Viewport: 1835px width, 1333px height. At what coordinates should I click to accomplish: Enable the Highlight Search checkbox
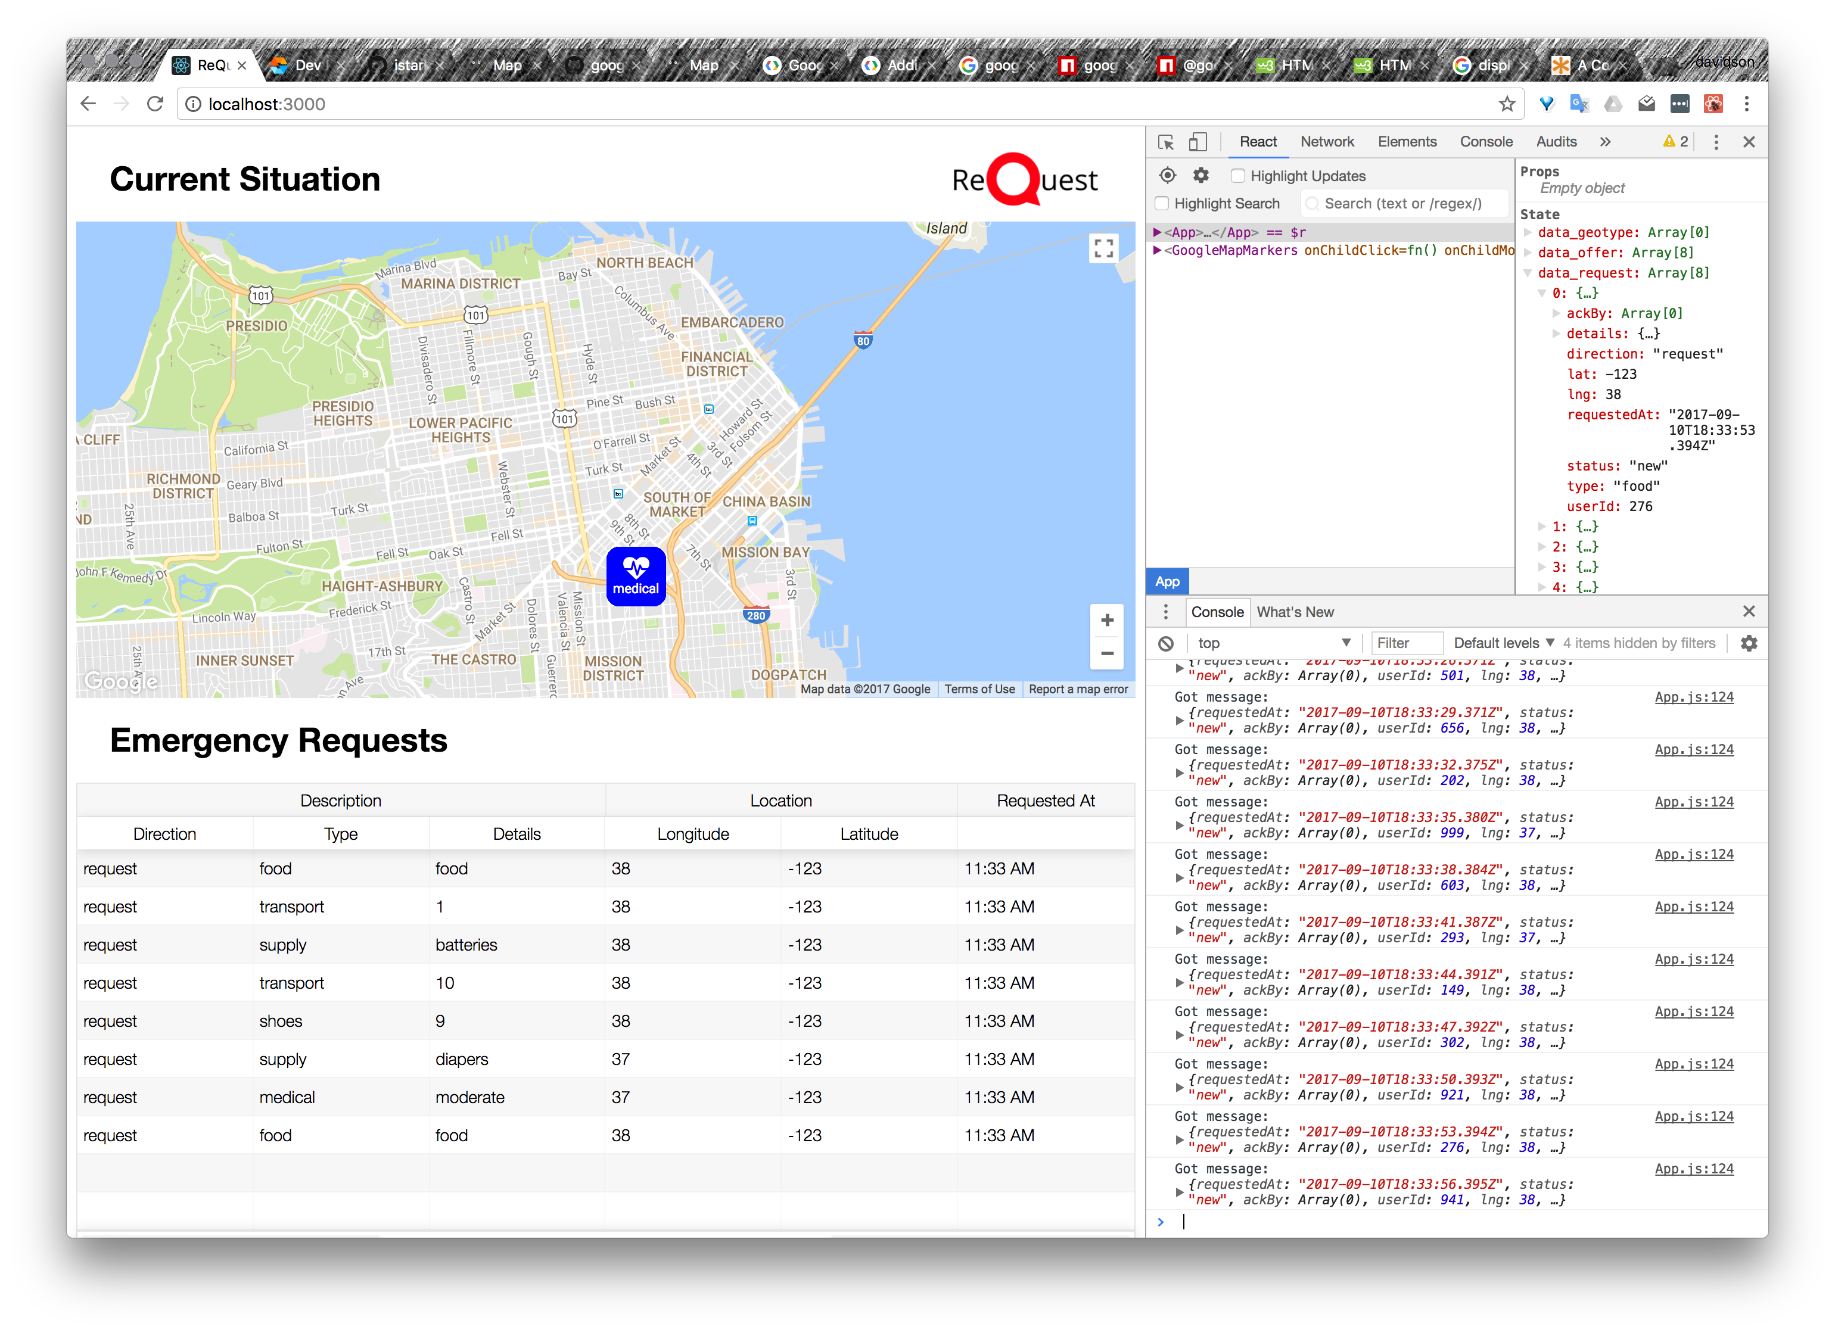tap(1162, 203)
